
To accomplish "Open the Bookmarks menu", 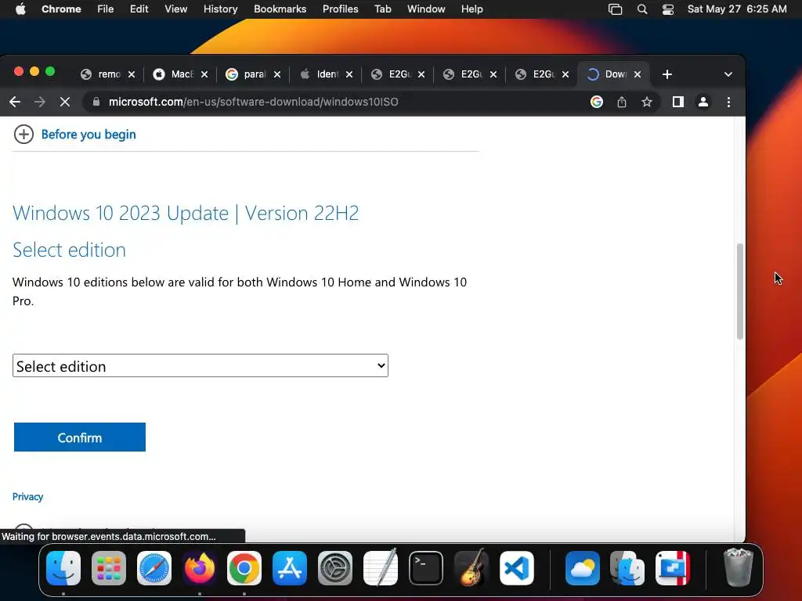I will pos(280,9).
